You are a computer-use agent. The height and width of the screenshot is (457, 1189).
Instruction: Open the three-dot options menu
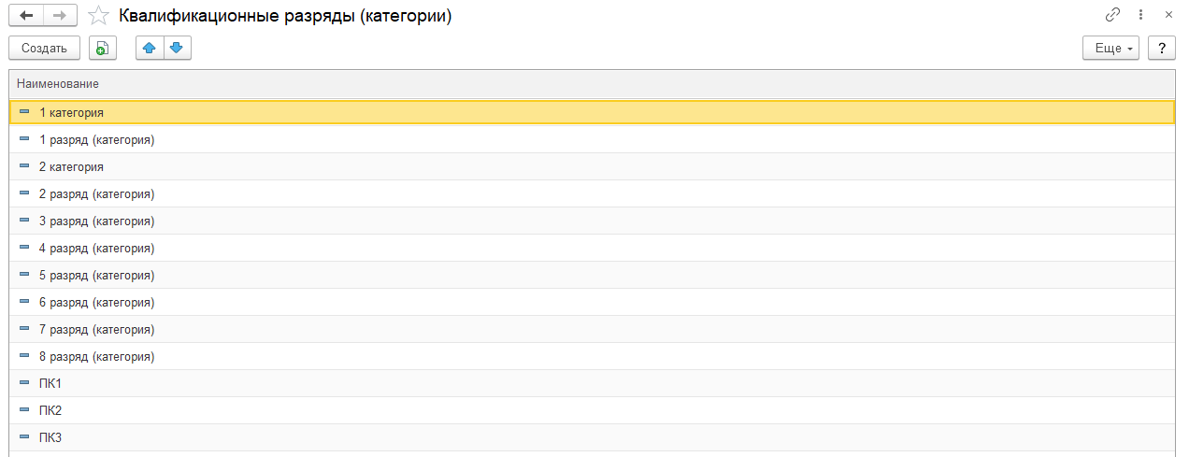[1140, 16]
